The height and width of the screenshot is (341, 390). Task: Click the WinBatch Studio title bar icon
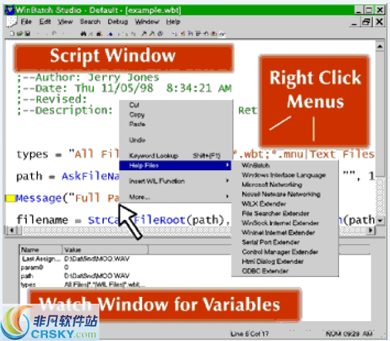(x=9, y=10)
